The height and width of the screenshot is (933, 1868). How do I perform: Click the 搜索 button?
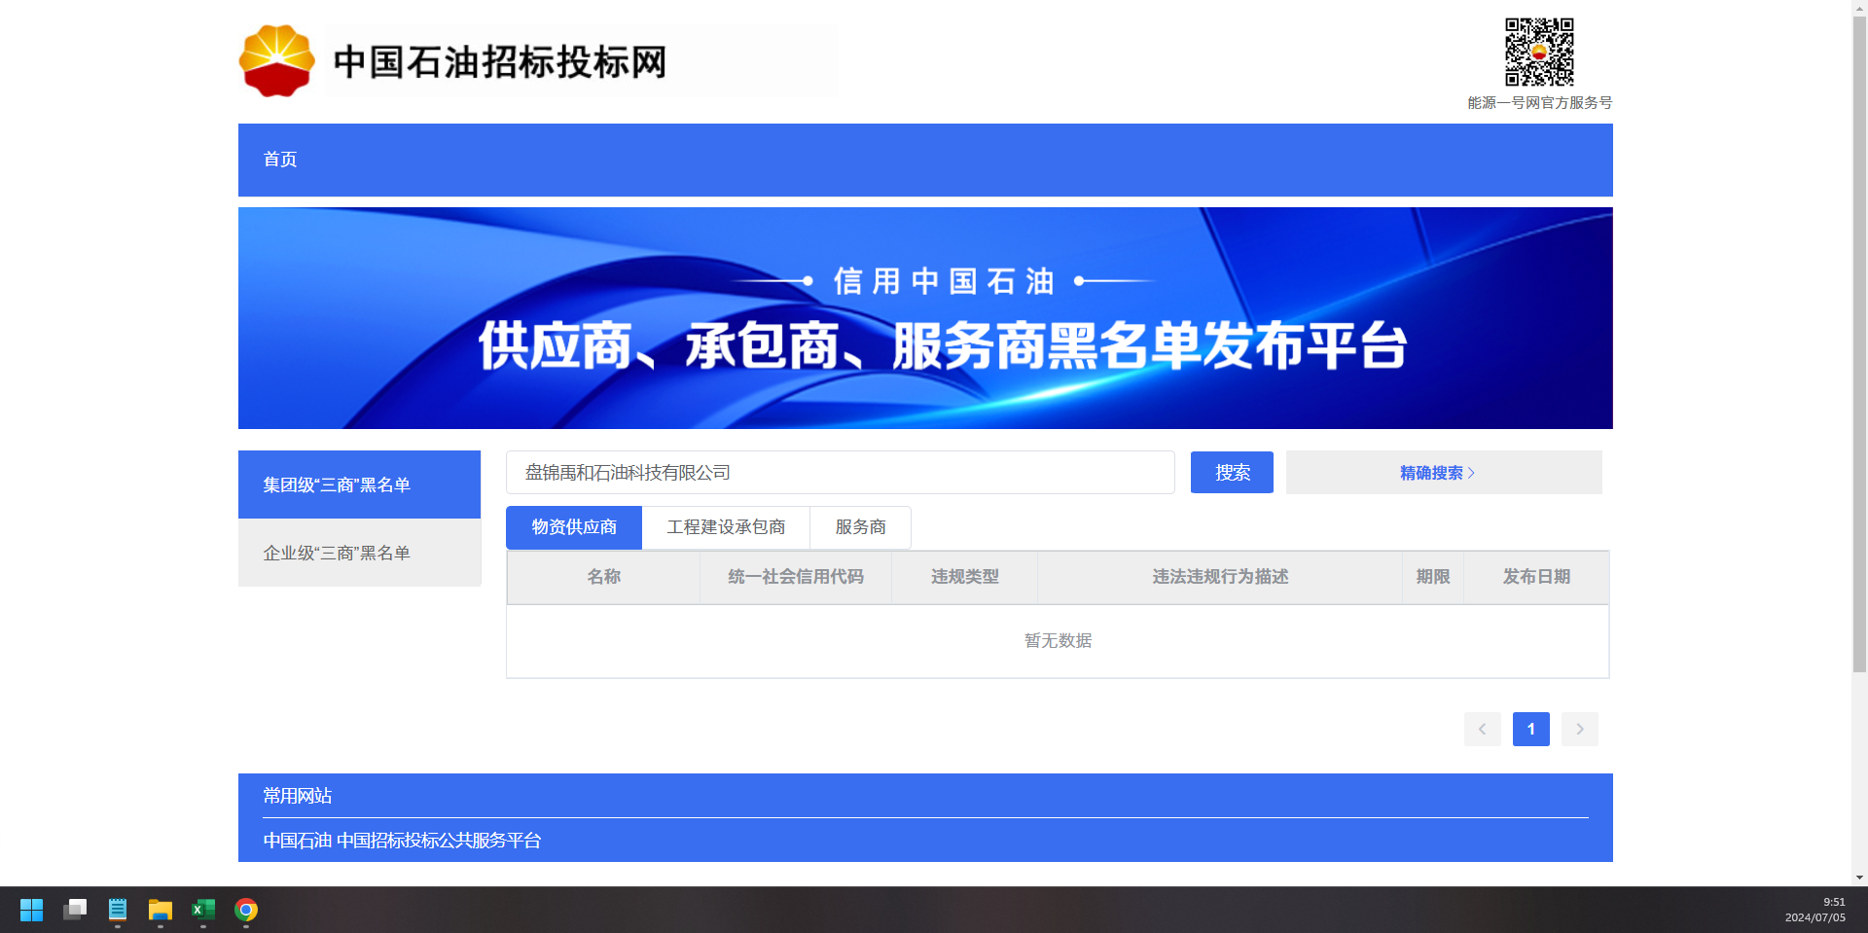click(x=1232, y=473)
